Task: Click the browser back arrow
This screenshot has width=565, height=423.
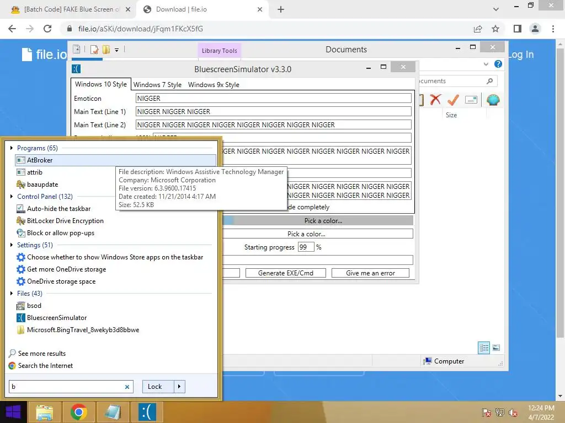Action: tap(12, 29)
